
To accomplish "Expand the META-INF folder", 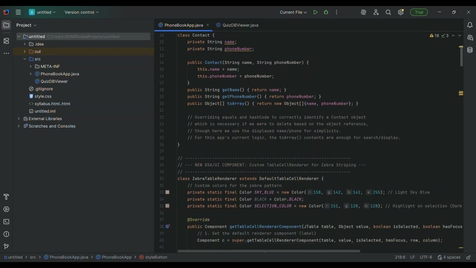I will 31,66.
